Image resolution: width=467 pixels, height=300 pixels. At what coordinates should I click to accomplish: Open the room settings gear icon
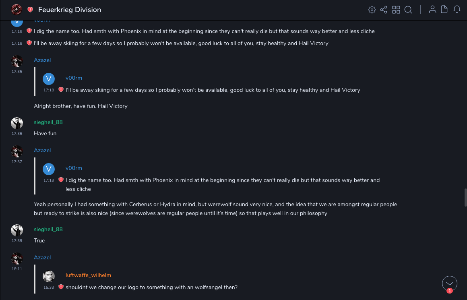tap(372, 10)
